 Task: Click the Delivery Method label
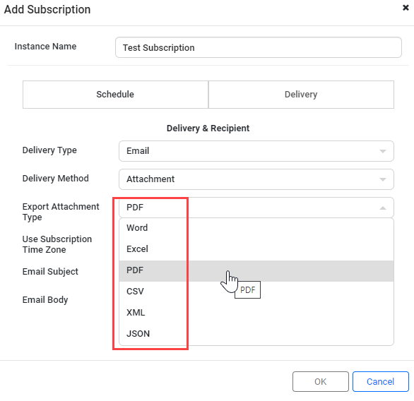pyautogui.click(x=55, y=179)
